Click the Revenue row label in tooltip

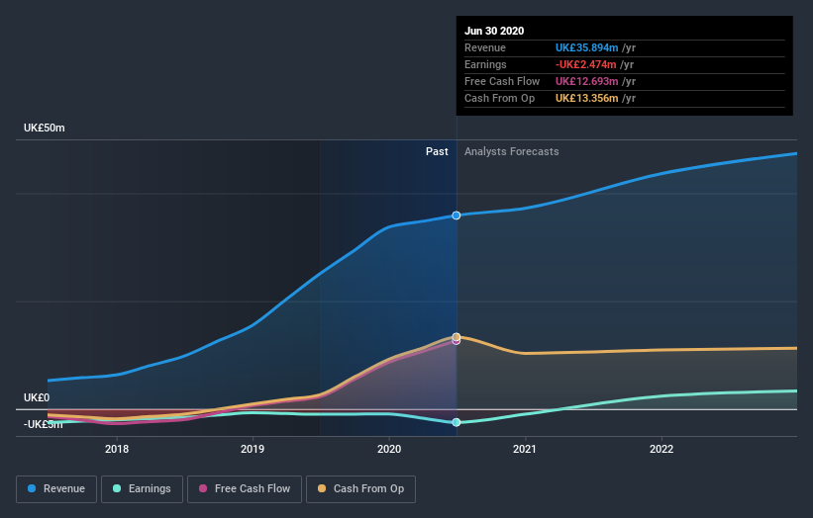485,47
